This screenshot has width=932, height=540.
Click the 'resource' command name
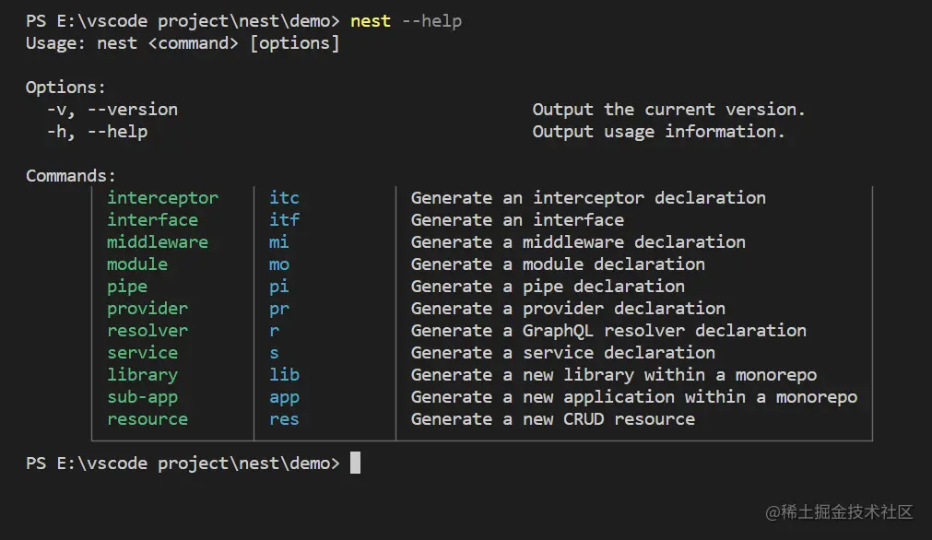pyautogui.click(x=147, y=418)
